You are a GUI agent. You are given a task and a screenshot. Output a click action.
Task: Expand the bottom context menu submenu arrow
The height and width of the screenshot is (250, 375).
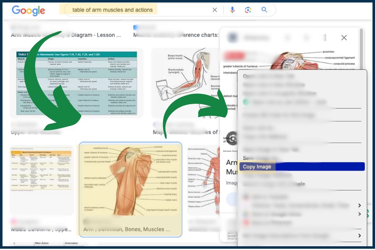(x=359, y=236)
